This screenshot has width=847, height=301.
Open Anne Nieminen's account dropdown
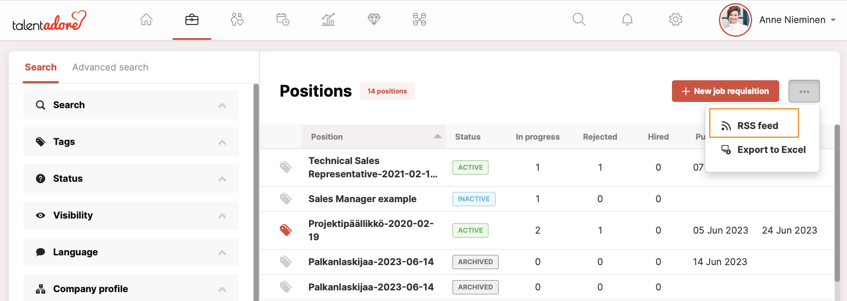(x=796, y=20)
